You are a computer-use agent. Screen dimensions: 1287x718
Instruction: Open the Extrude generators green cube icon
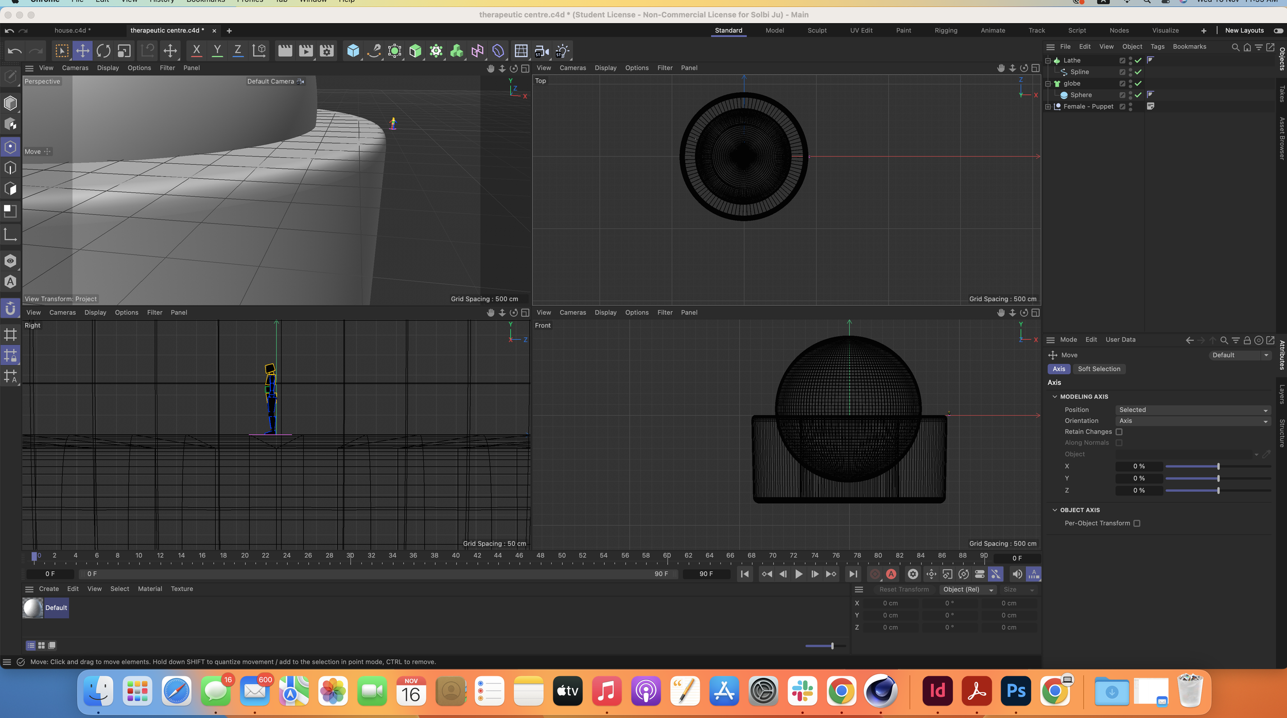click(x=415, y=51)
